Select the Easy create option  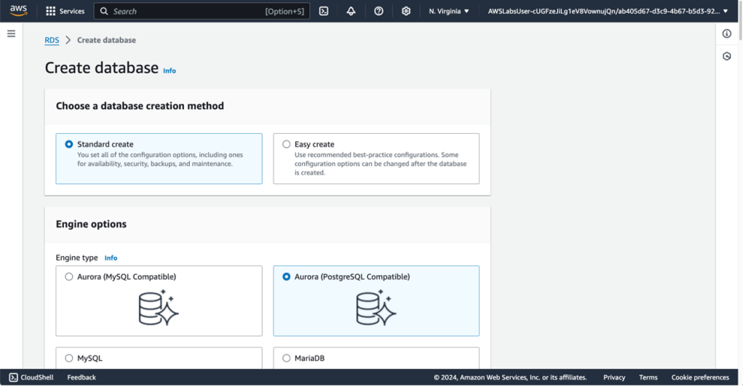point(376,159)
